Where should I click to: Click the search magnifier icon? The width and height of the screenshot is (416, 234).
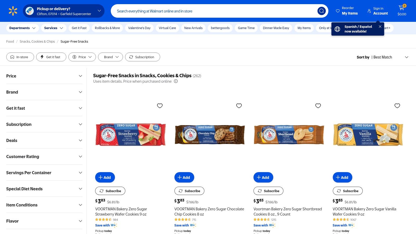321,11
